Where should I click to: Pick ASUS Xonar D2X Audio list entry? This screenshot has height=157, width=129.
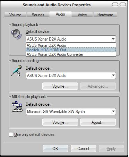pos(71,45)
